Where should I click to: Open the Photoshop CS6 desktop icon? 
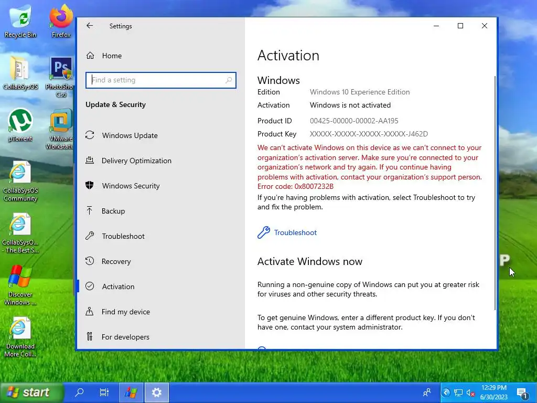tap(61, 77)
